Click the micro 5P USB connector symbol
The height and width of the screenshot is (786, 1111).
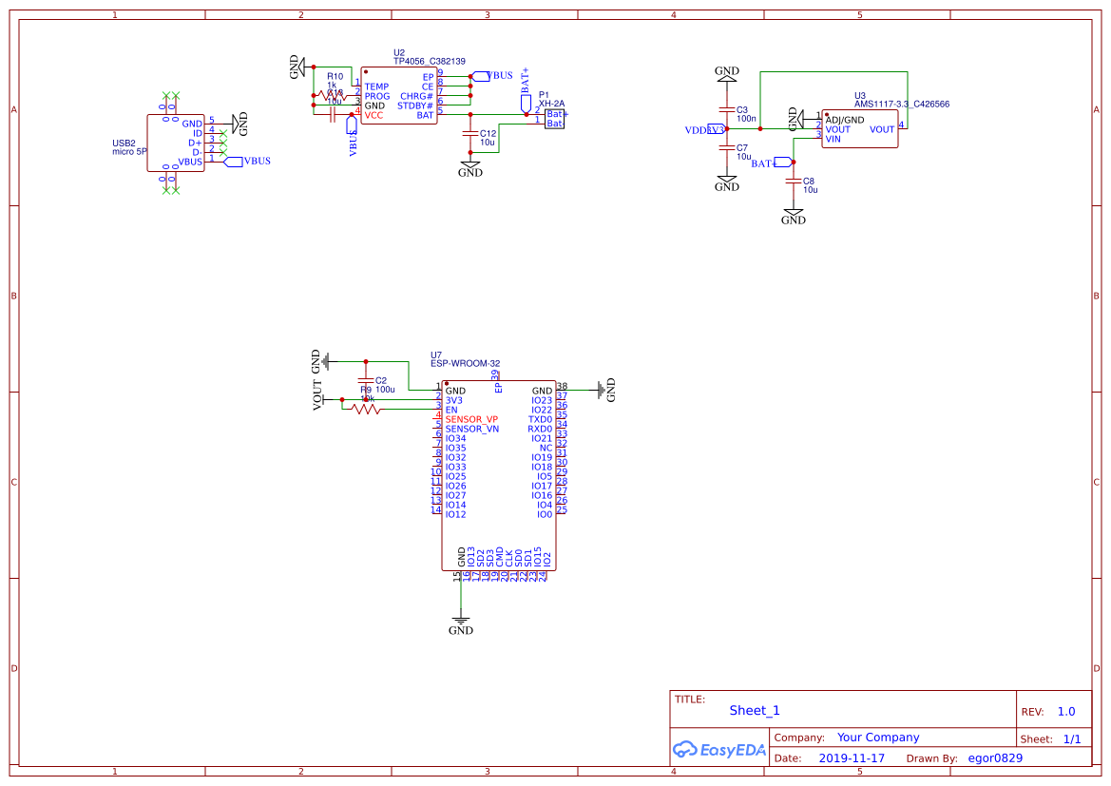click(176, 143)
